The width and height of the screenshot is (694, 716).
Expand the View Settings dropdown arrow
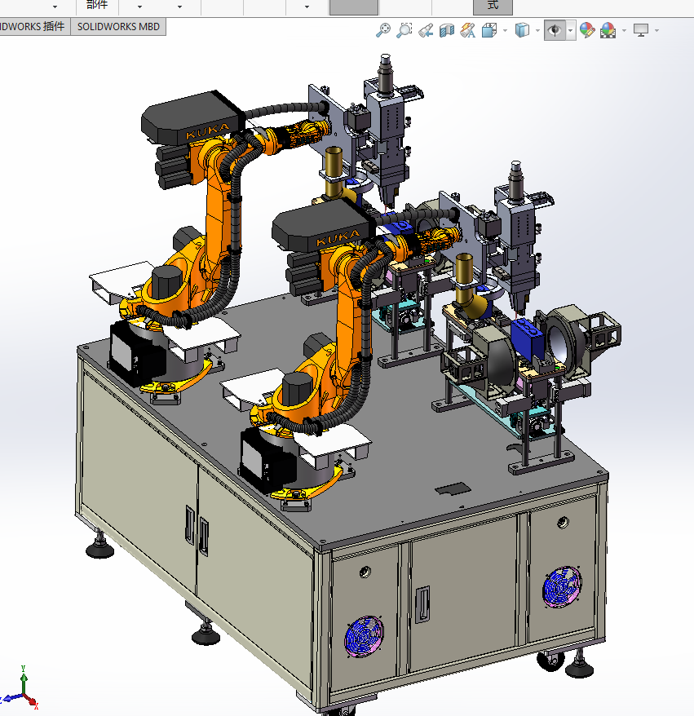656,31
